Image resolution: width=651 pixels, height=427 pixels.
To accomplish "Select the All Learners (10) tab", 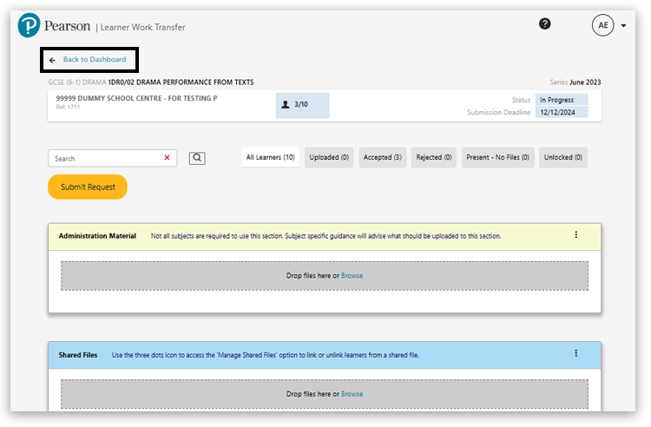I will click(270, 157).
